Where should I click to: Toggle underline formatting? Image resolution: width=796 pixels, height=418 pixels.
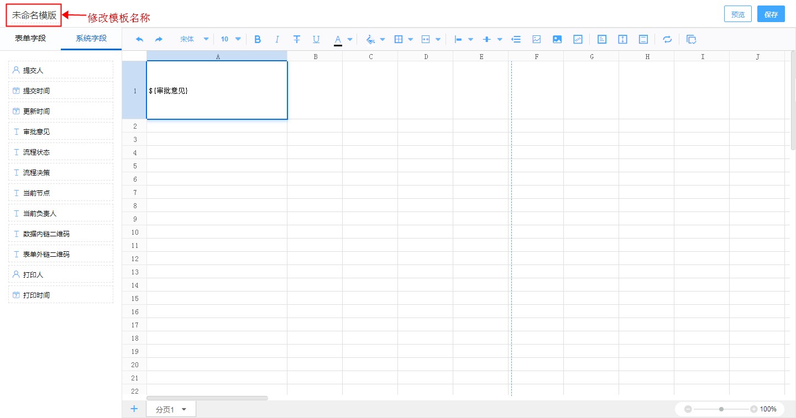[x=316, y=39]
